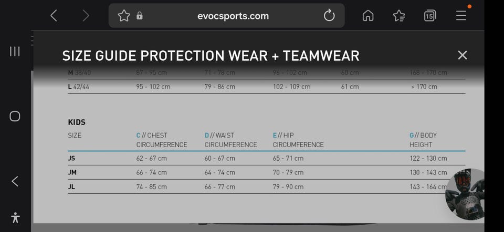Tap the lock security icon
Screen dimensions: 504x232
[x=140, y=16]
